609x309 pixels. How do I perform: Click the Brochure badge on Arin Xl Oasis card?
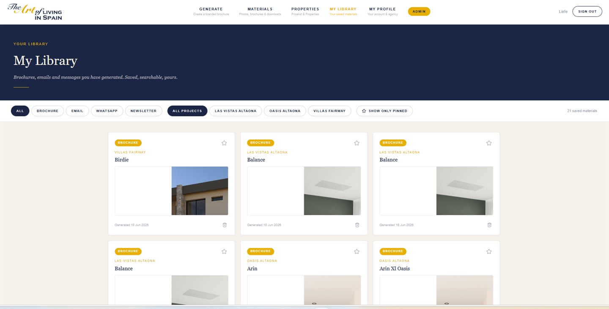[393, 251]
